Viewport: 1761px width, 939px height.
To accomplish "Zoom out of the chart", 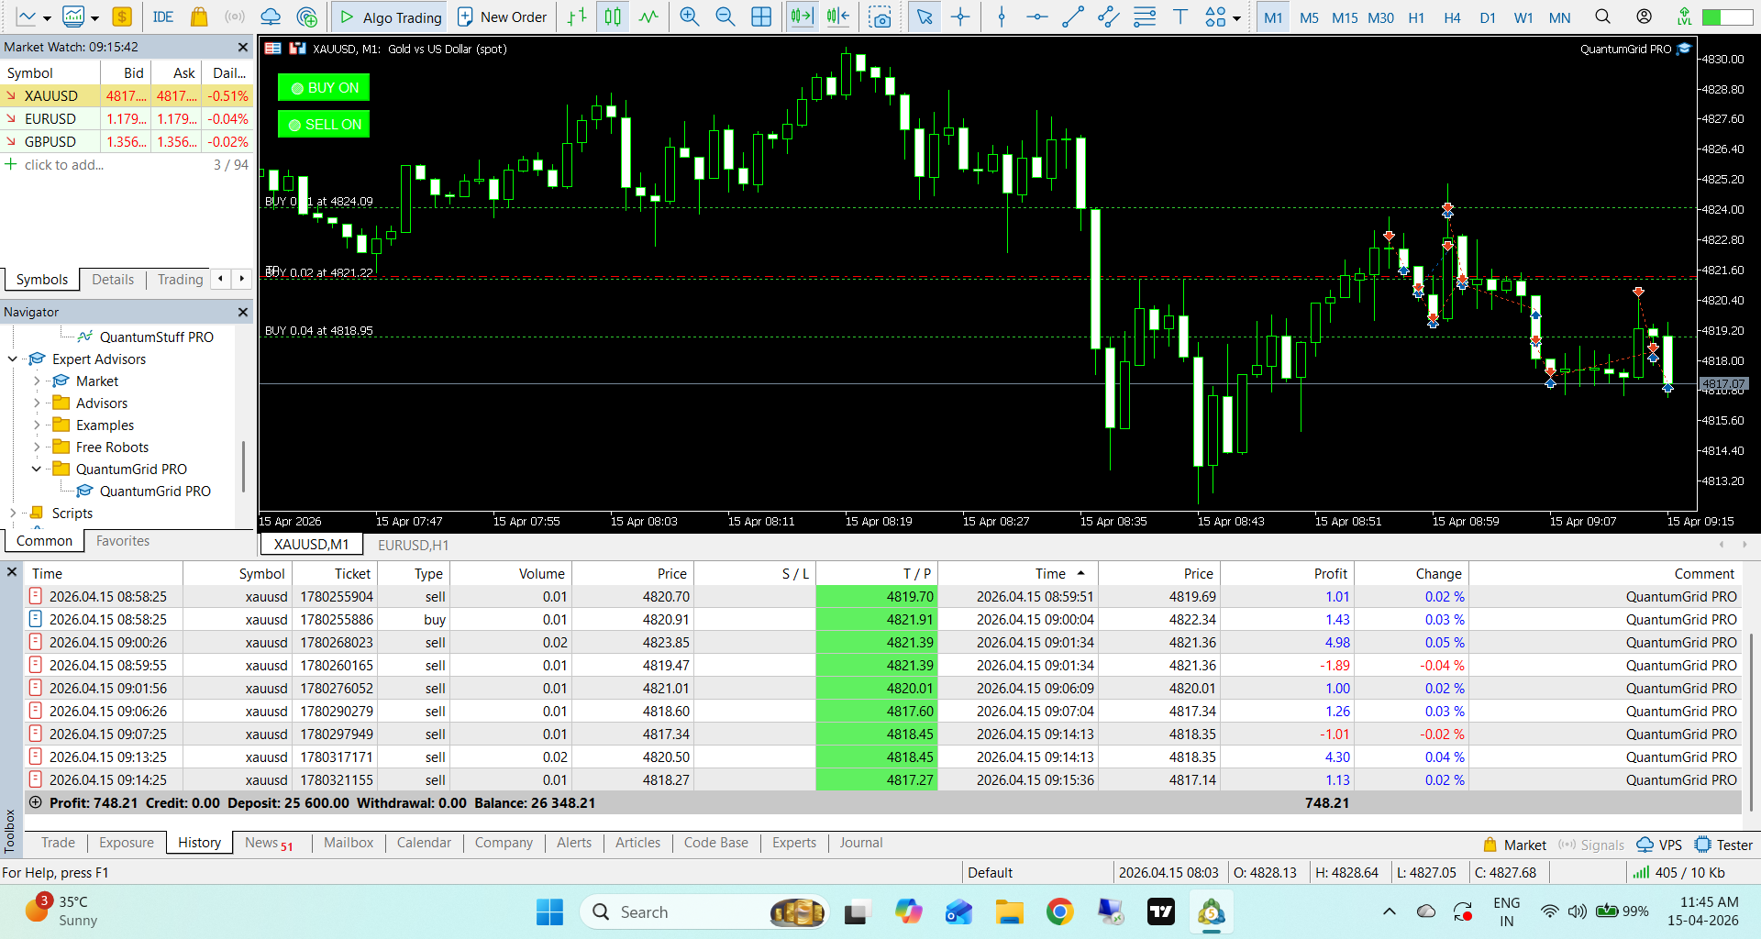I will tap(725, 17).
